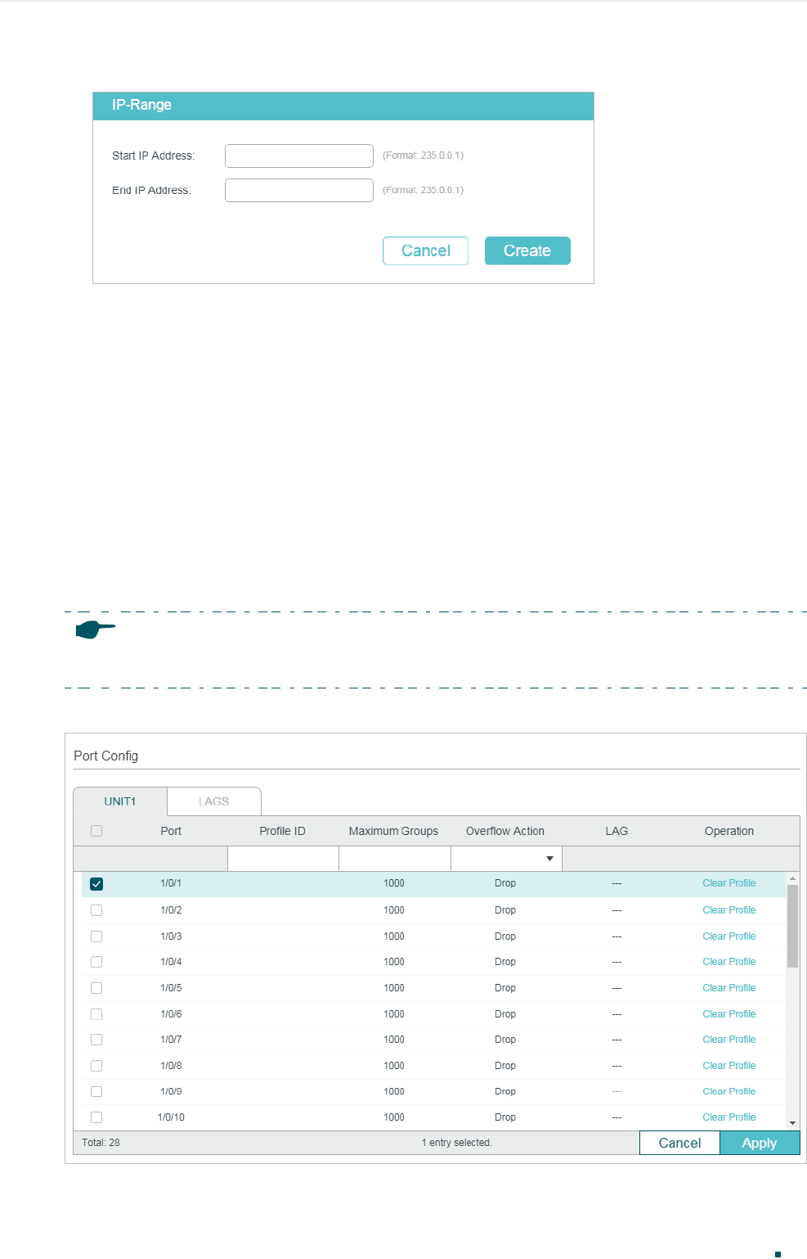The width and height of the screenshot is (807, 1259).
Task: Select the UNIT1 tab
Action: (120, 801)
